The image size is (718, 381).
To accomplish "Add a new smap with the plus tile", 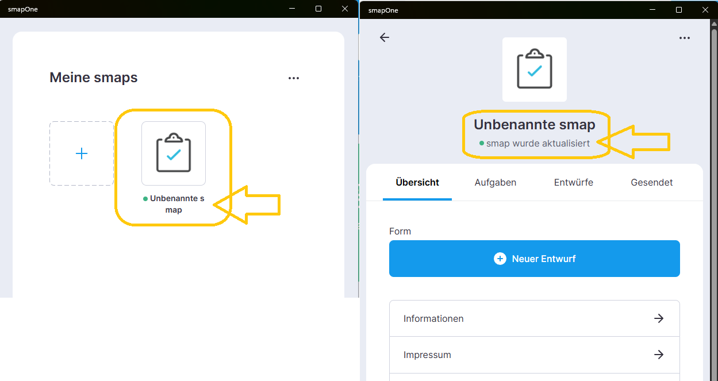I will [x=82, y=153].
